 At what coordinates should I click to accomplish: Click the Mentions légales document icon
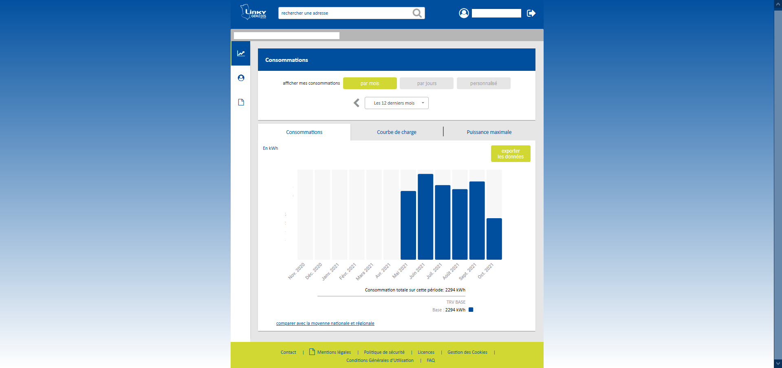312,352
